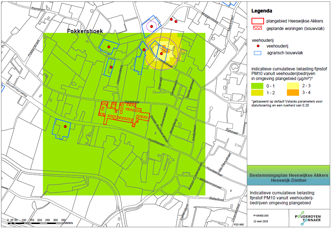Select the green 0 - 1 color swatch
This screenshot has width=332, height=229.
click(x=257, y=86)
